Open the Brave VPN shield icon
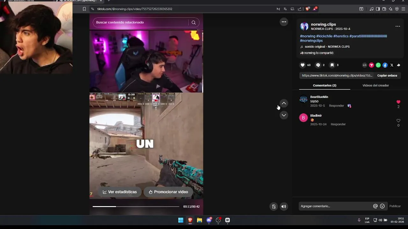The width and height of the screenshot is (408, 229). coord(397,9)
